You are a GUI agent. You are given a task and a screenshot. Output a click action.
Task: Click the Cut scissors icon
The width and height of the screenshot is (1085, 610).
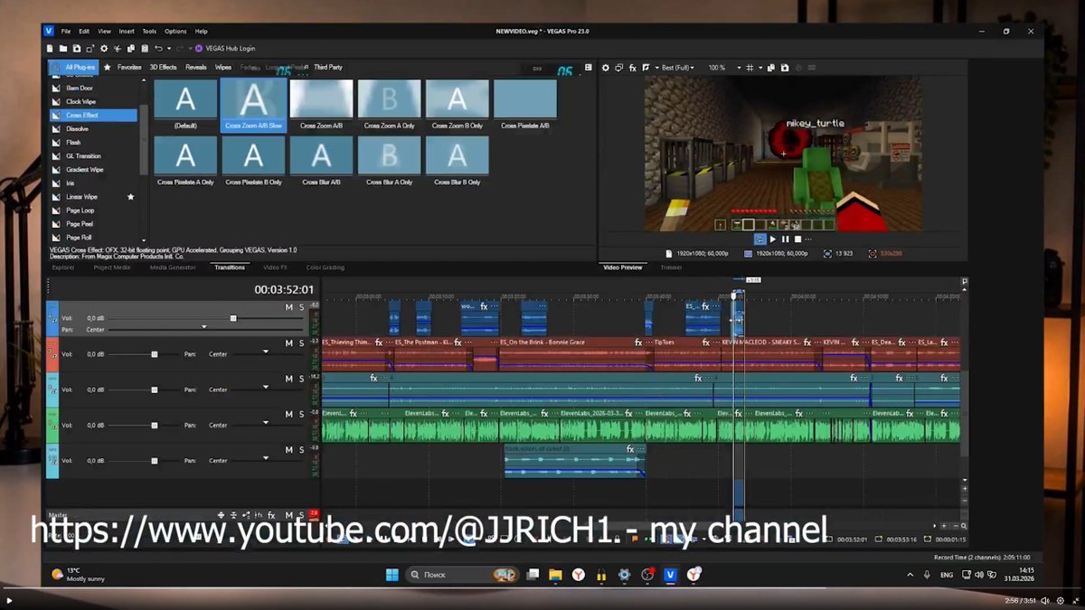(x=117, y=48)
